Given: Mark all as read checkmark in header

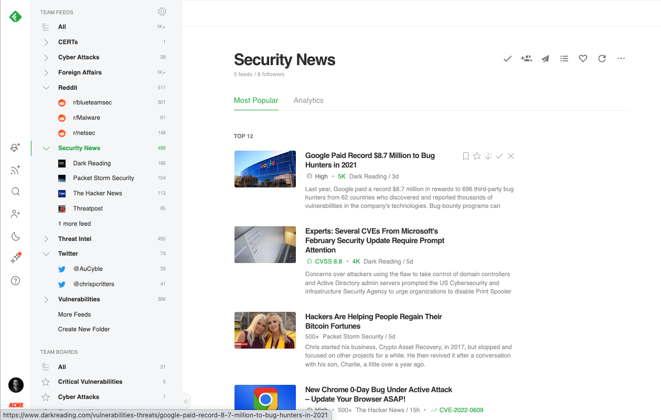Looking at the screenshot, I should pyautogui.click(x=507, y=59).
